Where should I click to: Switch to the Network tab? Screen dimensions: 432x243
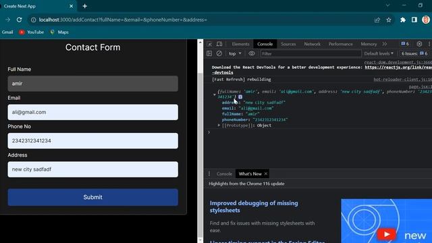(x=312, y=44)
